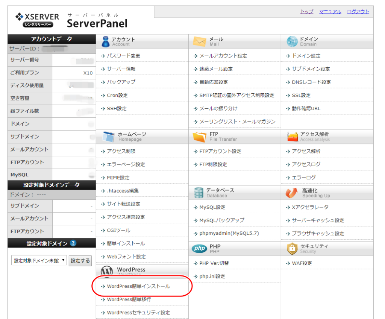Open メールアカウント設定

coord(223,56)
